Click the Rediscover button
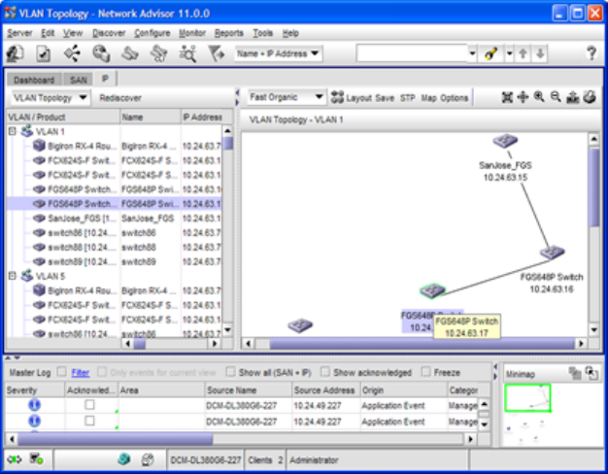The height and width of the screenshot is (474, 608). [x=120, y=98]
